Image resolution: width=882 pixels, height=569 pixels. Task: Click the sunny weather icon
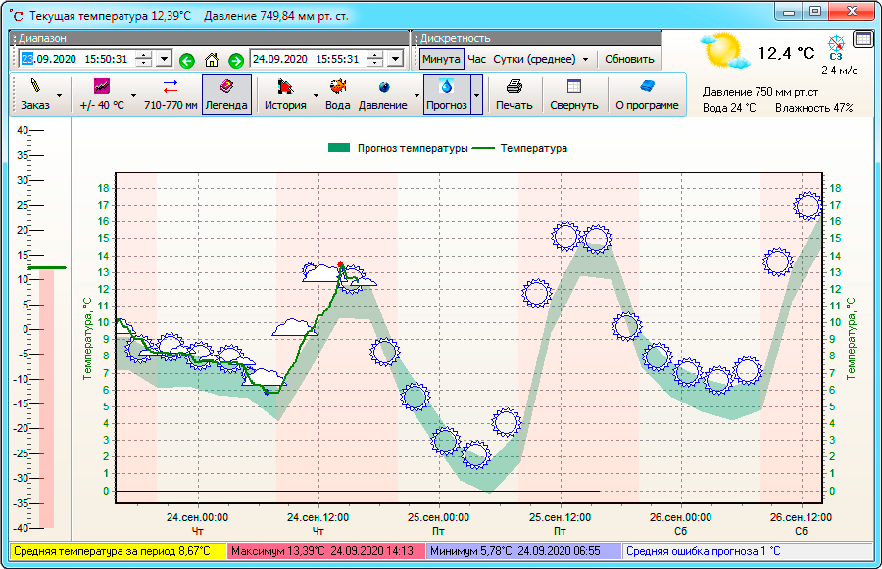click(723, 51)
